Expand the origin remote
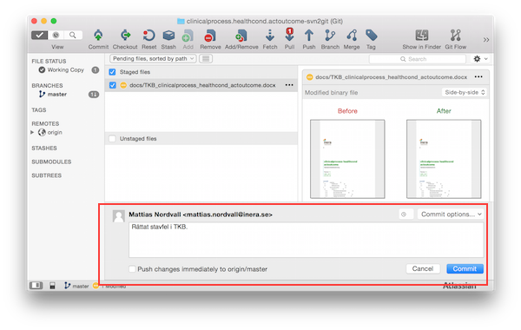The image size is (521, 330). pos(33,132)
